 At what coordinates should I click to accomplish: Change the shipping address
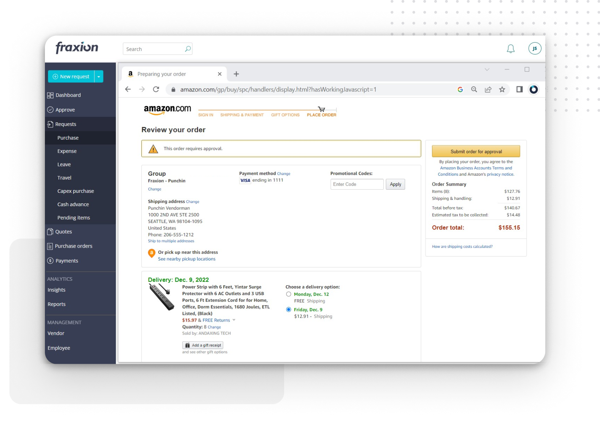[193, 202]
